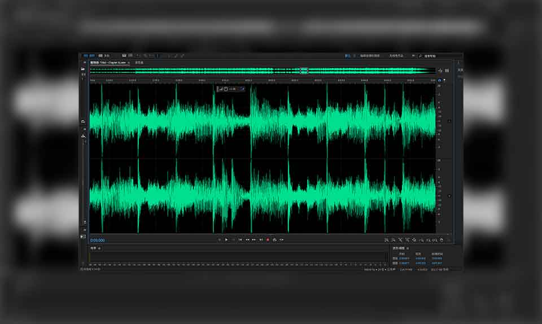The height and width of the screenshot is (324, 542).
Task: Click the levels meter bar
Action: (x=238, y=257)
